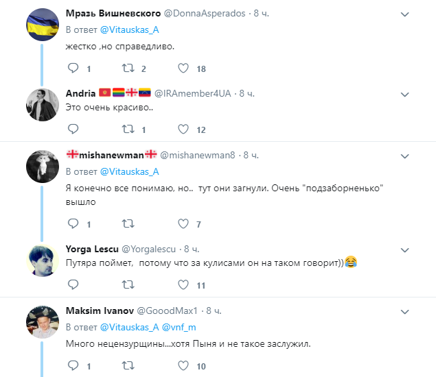This screenshot has height=377, width=436.
Task: Retweet Andria's "Это очень красиво" tweet
Action: coord(127,129)
